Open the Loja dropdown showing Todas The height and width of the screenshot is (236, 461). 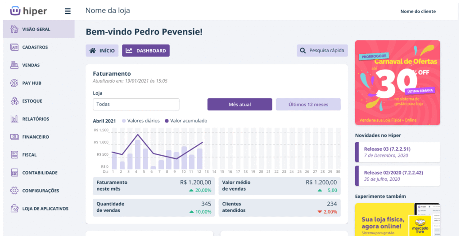click(x=136, y=105)
